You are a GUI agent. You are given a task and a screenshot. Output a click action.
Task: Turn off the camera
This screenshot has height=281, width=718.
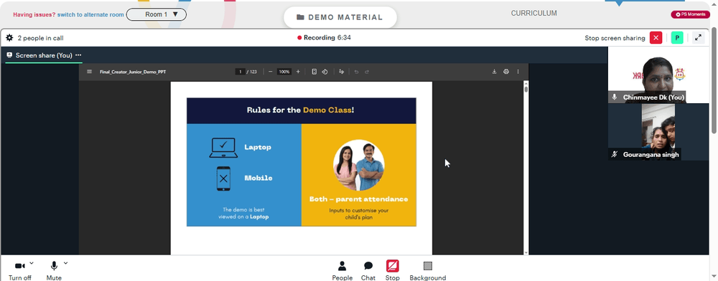(19, 270)
